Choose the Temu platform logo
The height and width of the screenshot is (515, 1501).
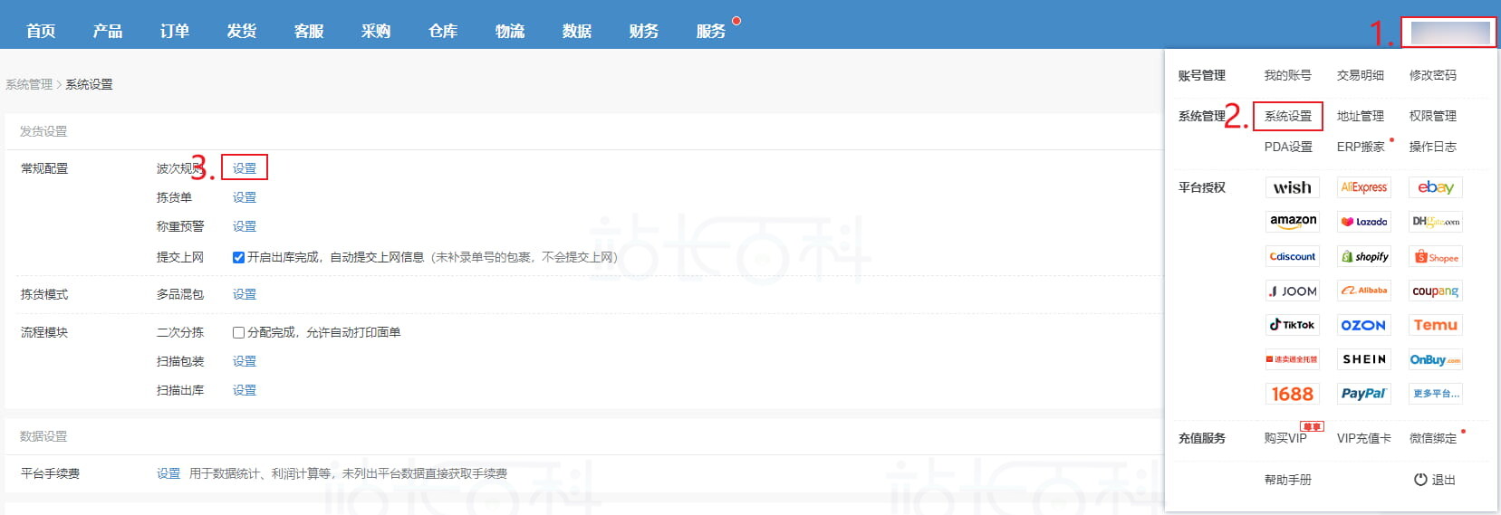click(1435, 325)
